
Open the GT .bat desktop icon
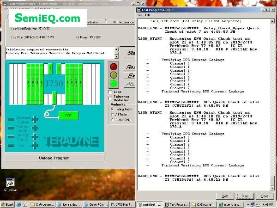click(x=10, y=184)
